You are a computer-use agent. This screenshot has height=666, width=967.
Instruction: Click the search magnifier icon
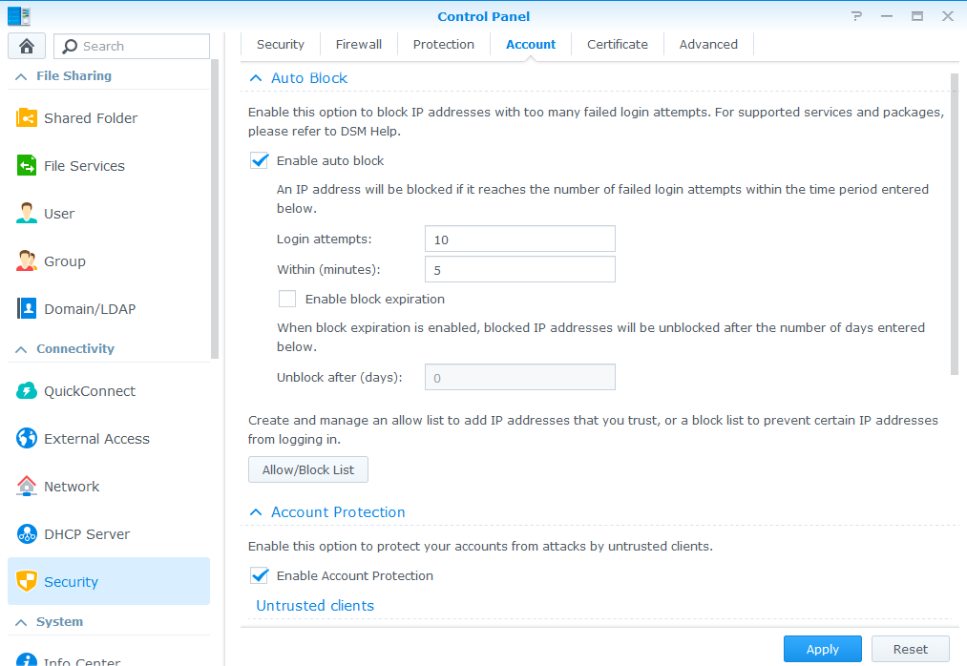click(70, 46)
